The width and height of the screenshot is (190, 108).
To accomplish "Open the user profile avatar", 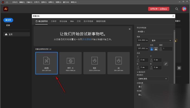I will pyautogui.click(x=184, y=9).
